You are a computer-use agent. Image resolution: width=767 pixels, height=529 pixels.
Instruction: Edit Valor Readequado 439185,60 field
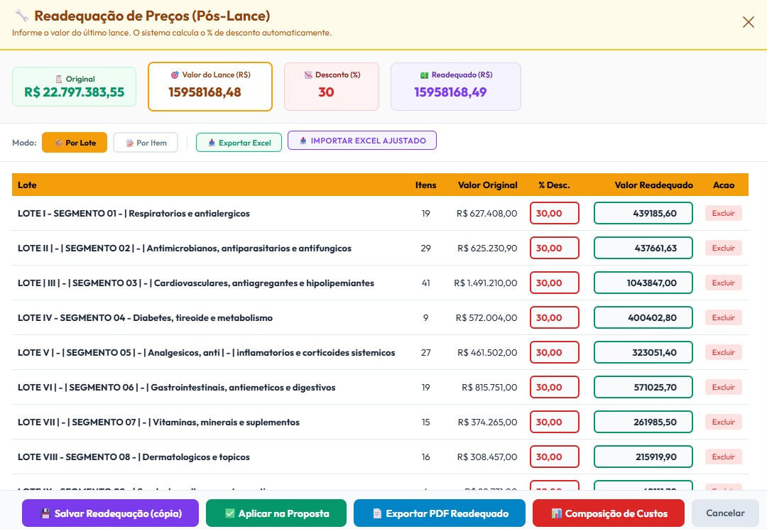[x=643, y=213]
